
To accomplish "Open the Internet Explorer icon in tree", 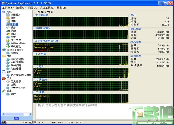I will coord(4,50).
